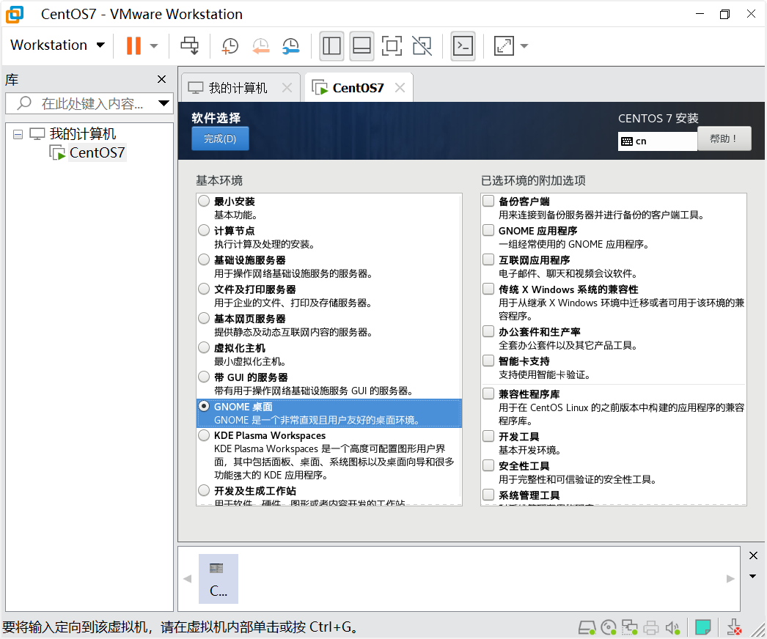Select the 基础设施服务器 radio button

[204, 259]
